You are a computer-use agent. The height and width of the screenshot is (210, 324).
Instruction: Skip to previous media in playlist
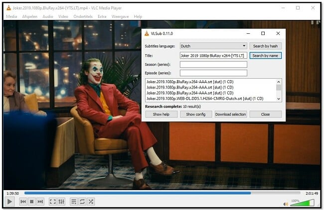tap(23, 202)
